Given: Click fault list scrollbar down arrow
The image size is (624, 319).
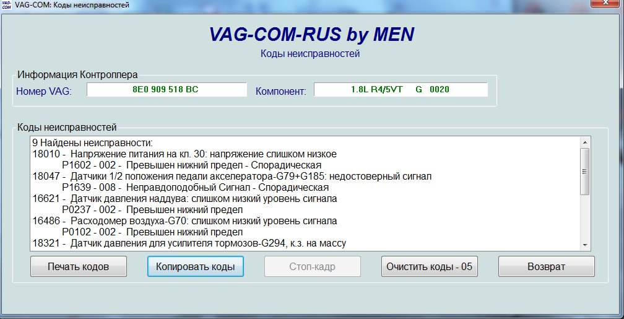Looking at the screenshot, I should point(585,245).
